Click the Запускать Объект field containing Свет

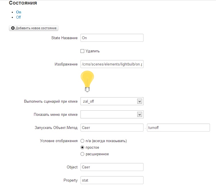pos(112,128)
